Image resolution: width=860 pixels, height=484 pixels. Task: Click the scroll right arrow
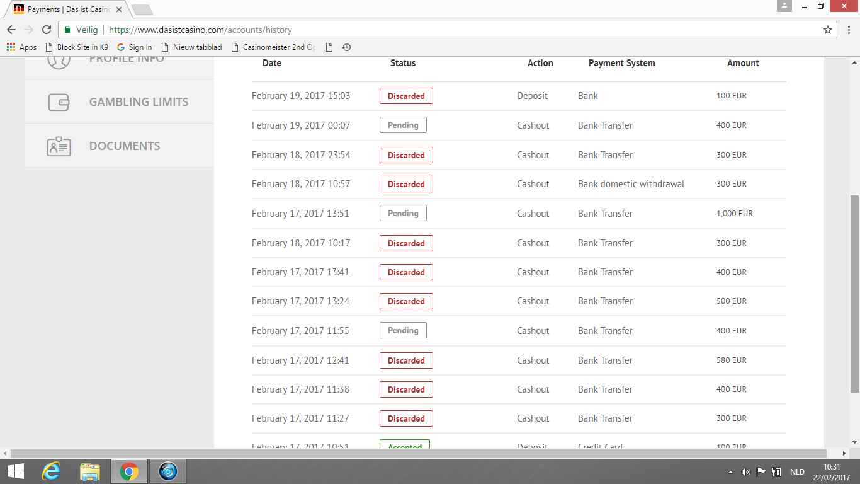click(844, 453)
